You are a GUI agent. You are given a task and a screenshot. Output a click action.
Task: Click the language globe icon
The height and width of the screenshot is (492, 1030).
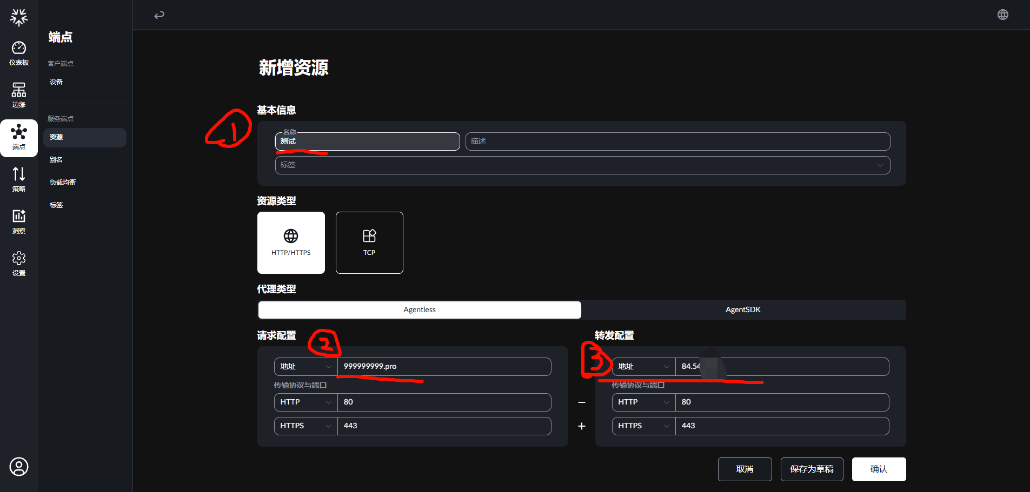click(x=1003, y=15)
